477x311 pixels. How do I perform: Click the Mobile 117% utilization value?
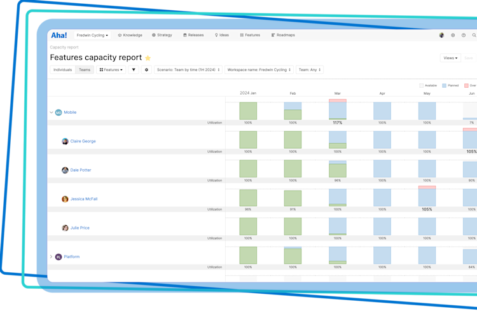click(338, 123)
